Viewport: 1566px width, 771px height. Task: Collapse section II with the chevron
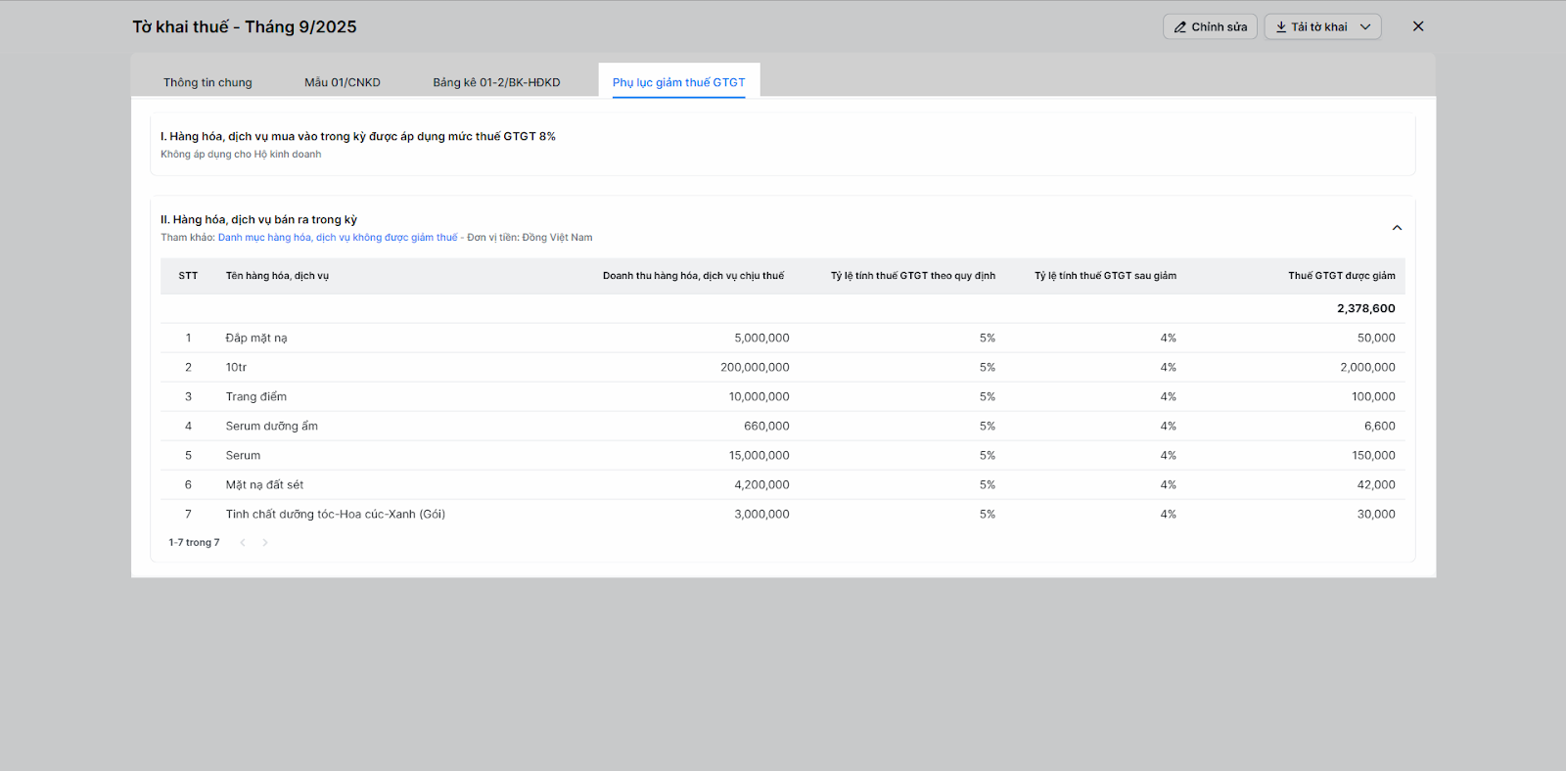click(1397, 228)
